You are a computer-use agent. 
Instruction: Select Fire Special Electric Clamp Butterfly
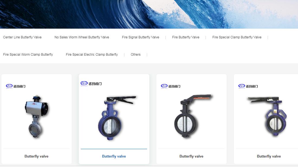92,55
